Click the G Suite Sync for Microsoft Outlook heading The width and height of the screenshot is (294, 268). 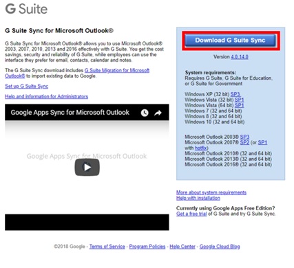point(59,30)
